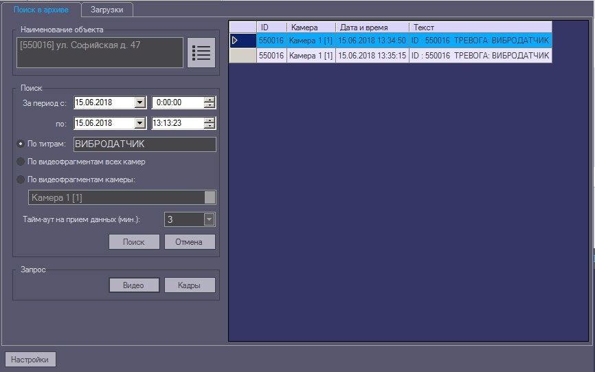Click the 'Поиск' button

point(134,242)
